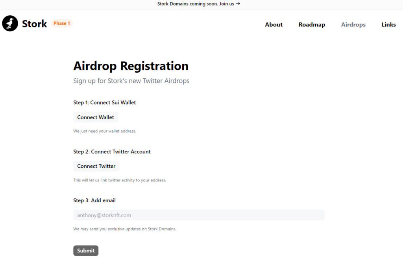
Task: Focus the email input field
Action: click(x=199, y=215)
